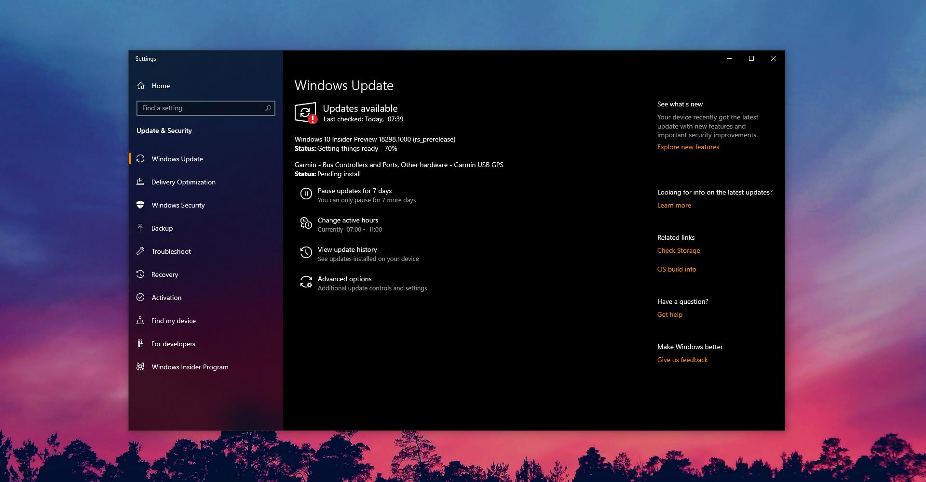926x482 pixels.
Task: Click the Home house icon
Action: pyautogui.click(x=141, y=86)
